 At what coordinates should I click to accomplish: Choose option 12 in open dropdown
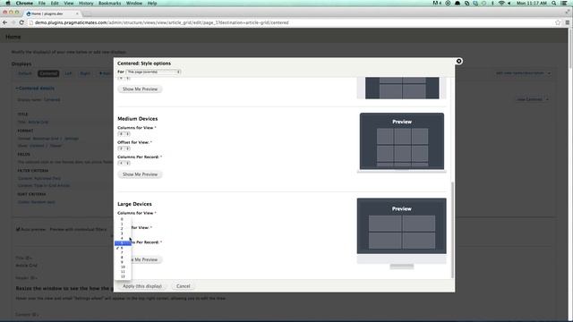(x=123, y=276)
